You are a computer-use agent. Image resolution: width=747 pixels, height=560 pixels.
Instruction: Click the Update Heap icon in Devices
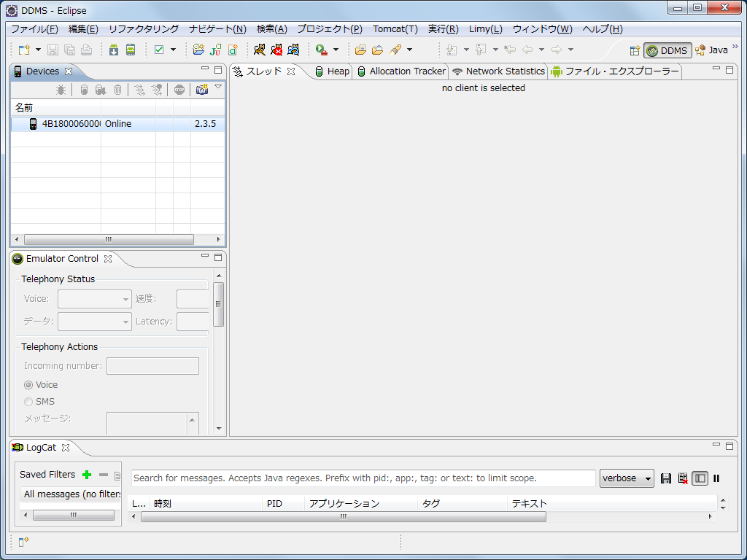pos(84,90)
